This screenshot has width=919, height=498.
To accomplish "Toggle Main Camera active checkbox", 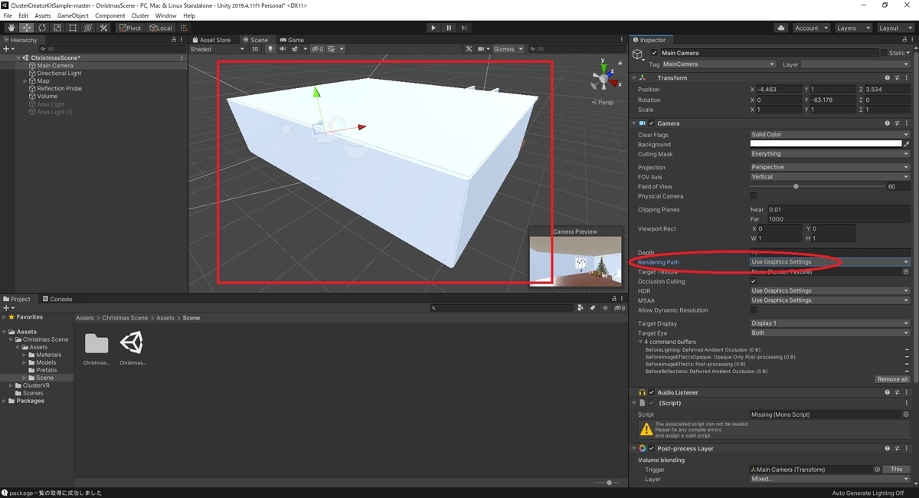I will click(654, 53).
